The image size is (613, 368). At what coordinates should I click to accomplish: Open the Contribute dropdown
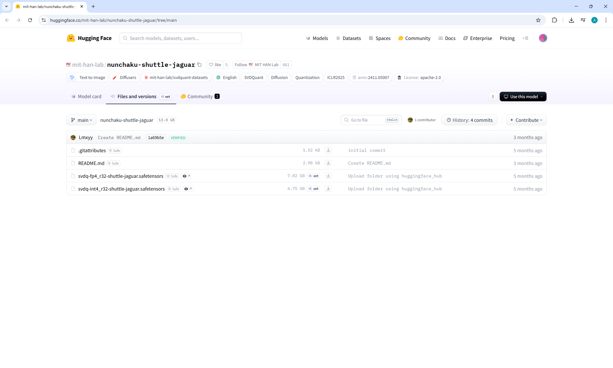tap(526, 120)
